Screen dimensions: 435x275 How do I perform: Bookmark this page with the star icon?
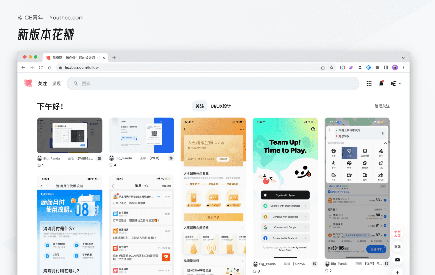(332, 68)
